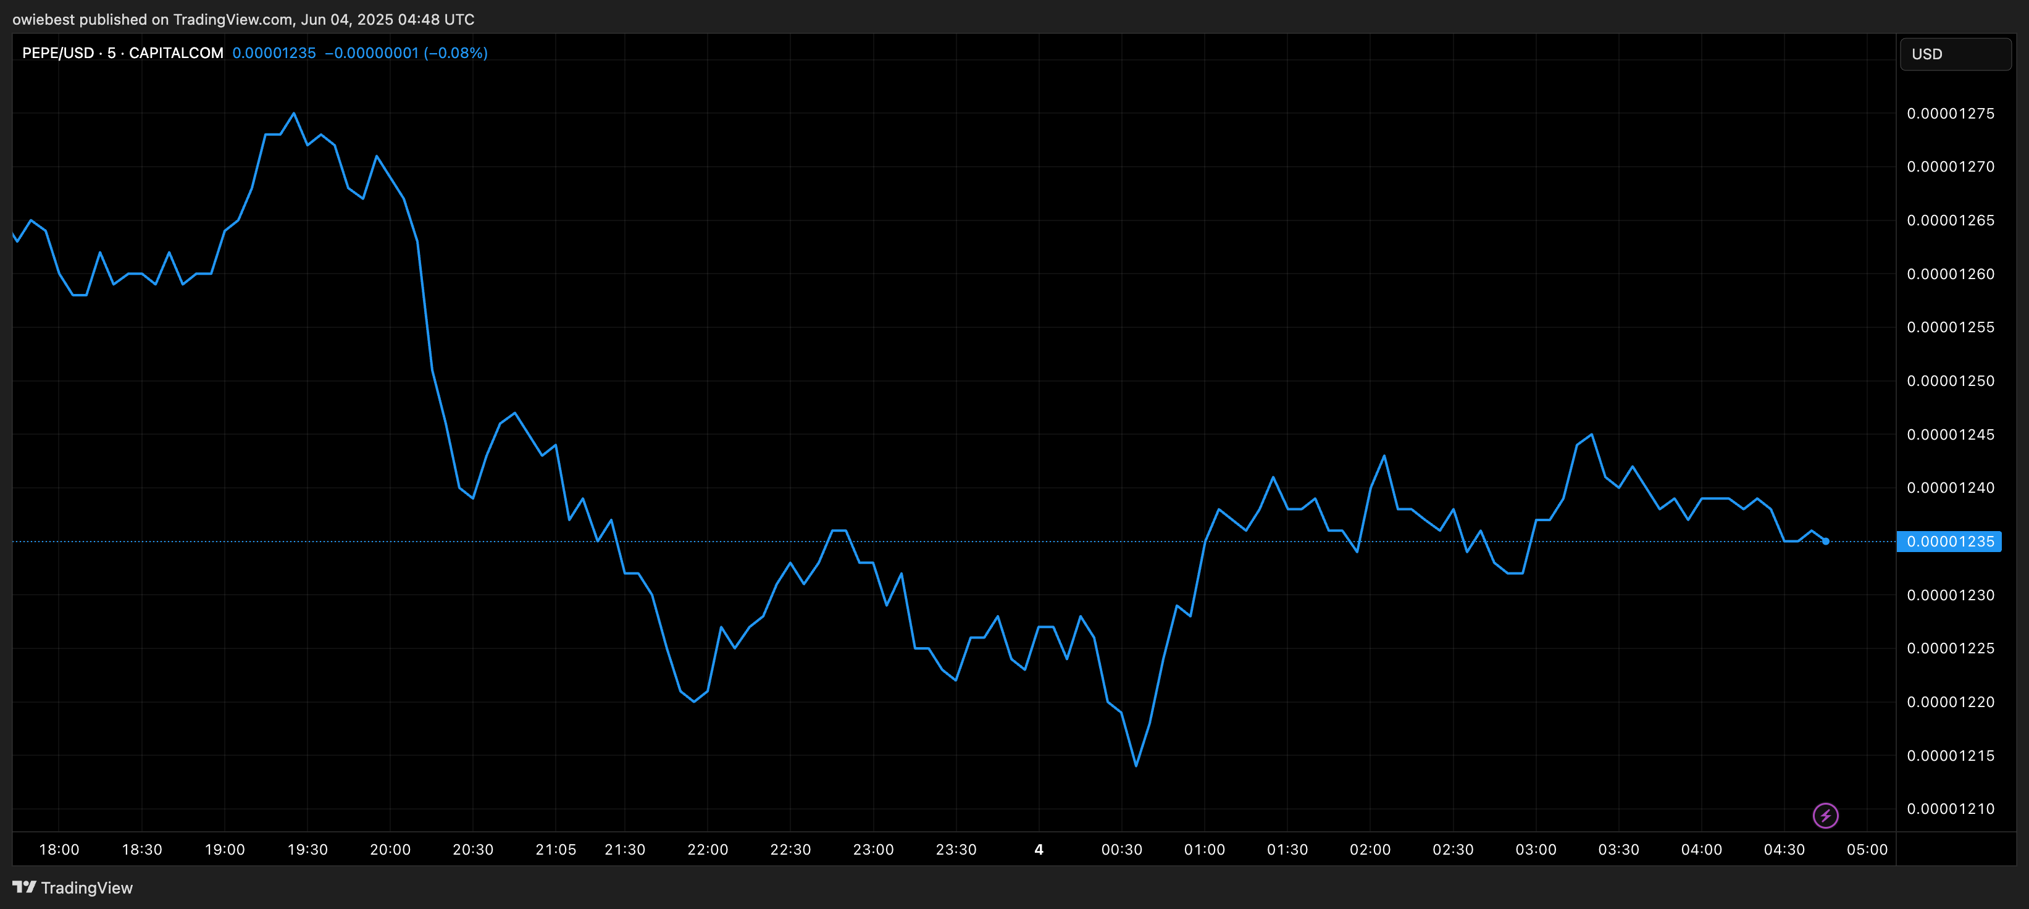Click the 03:00 time axis label
2029x909 pixels.
click(1535, 849)
